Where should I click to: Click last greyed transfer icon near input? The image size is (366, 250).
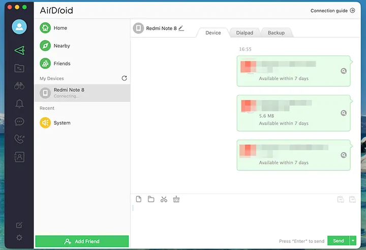point(352,199)
